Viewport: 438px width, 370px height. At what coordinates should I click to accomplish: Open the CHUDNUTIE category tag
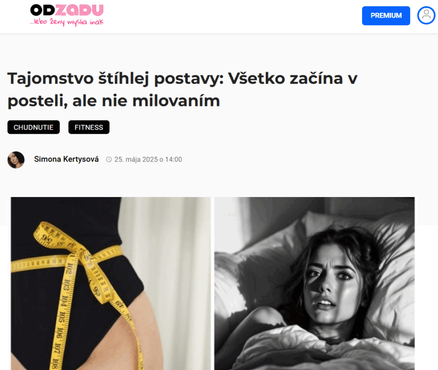click(x=33, y=127)
